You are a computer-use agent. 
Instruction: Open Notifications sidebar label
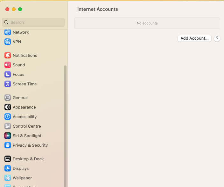25,55
